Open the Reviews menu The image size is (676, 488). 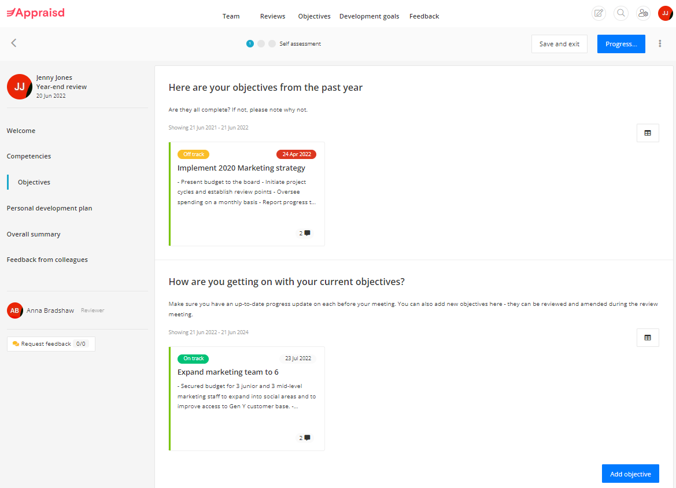(272, 16)
